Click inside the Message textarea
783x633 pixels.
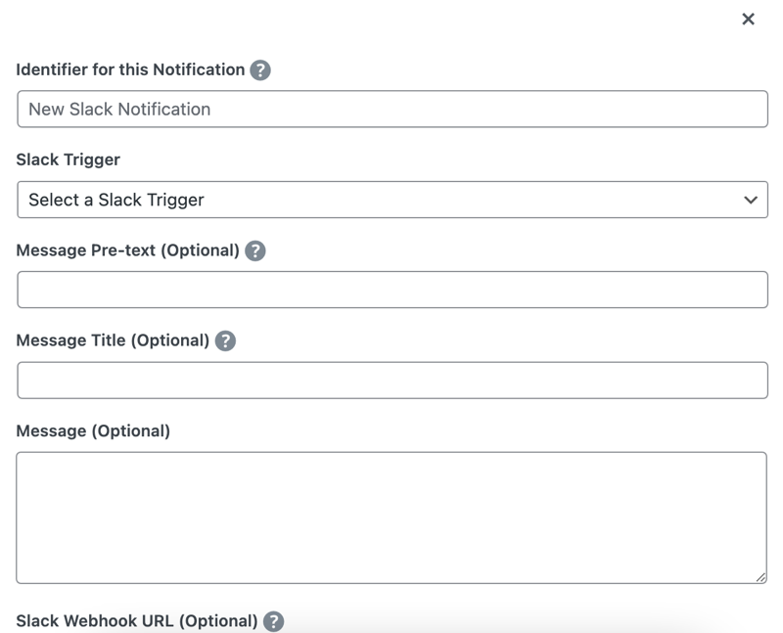click(391, 518)
